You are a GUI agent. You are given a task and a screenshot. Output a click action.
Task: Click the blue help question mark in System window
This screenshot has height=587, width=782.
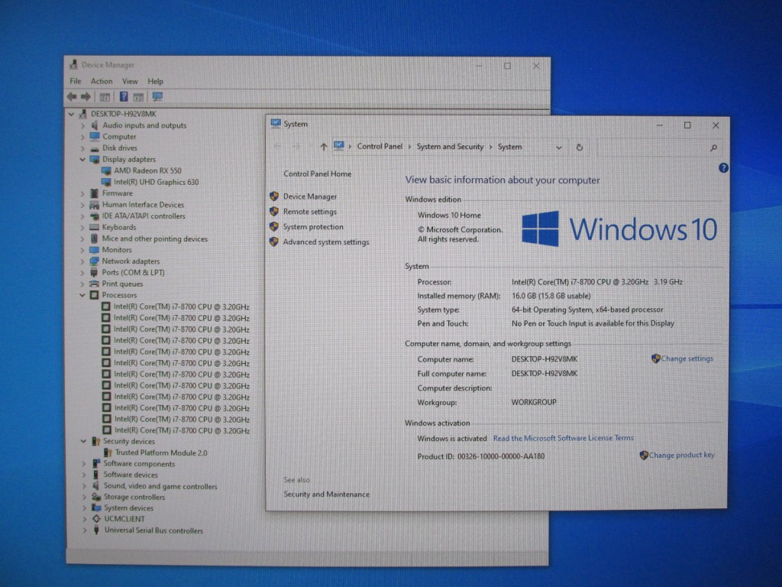723,168
